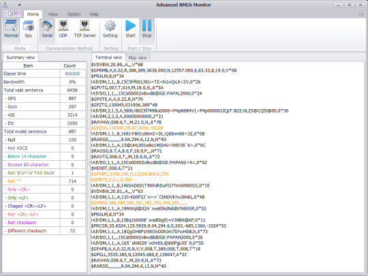Select the Terminal view tab
This screenshot has width=368, height=276.
(108, 57)
